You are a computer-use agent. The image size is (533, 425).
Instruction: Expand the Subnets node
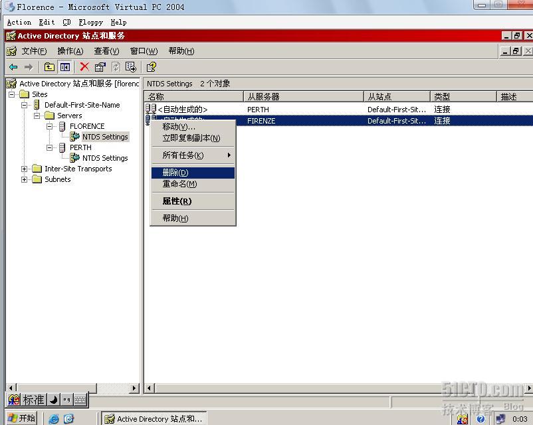24,179
